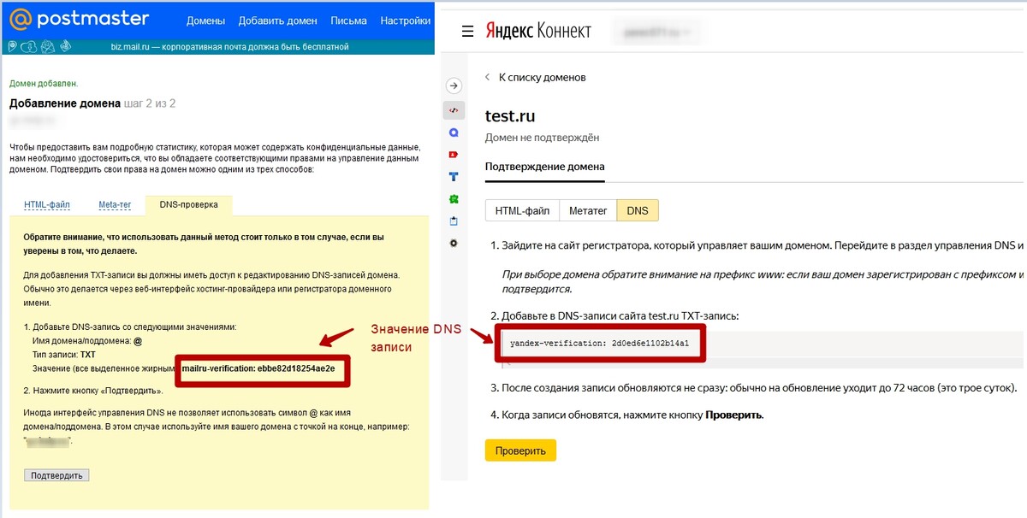The width and height of the screenshot is (1027, 518).
Task: Click the Яндекс Коннект logo
Action: [x=538, y=32]
